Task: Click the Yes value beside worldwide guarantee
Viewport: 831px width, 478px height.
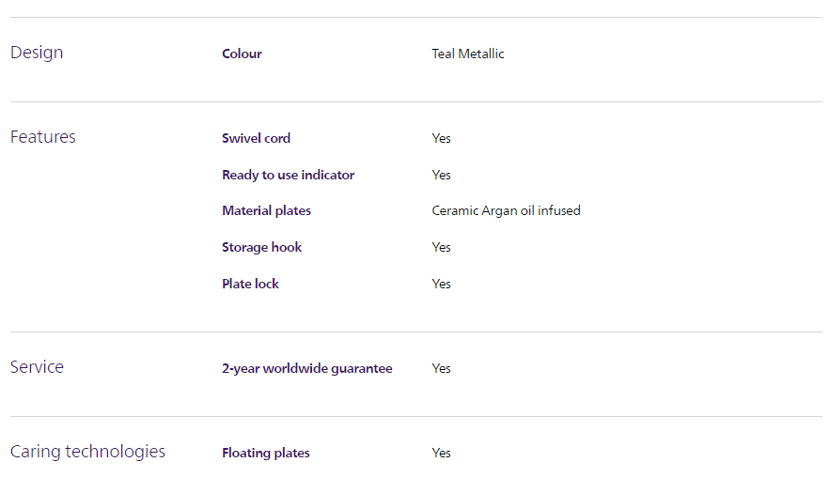Action: 441,368
